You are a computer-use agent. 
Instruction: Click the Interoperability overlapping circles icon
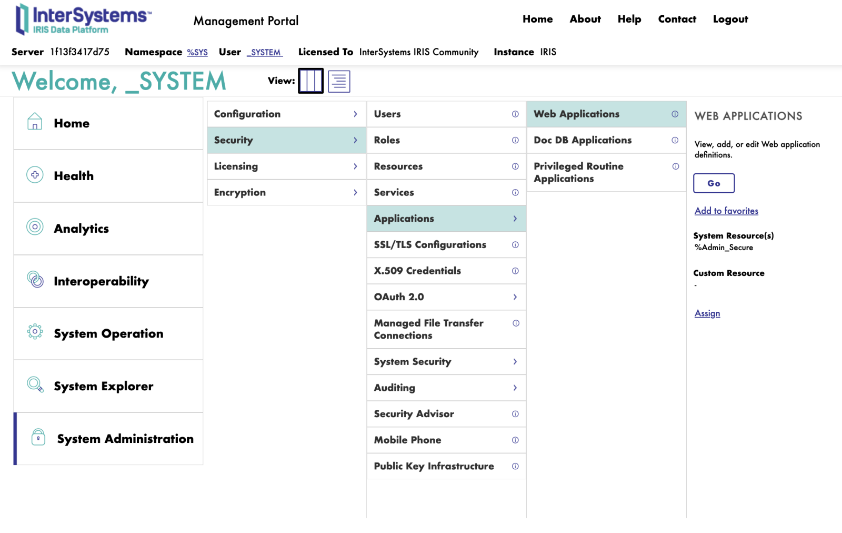click(35, 280)
